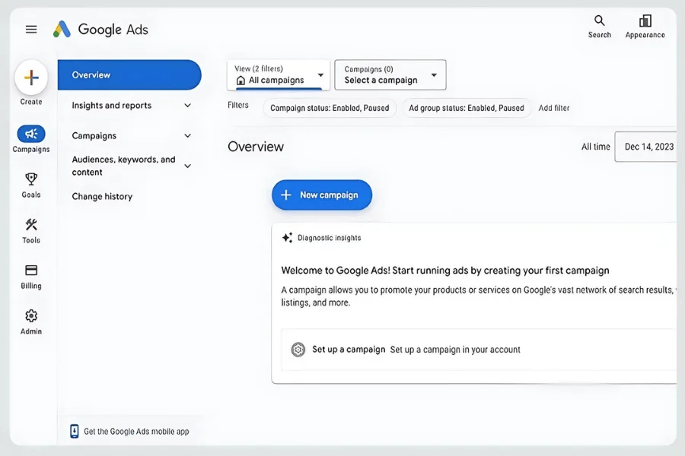Screen dimensions: 685x456
Task: Click the Dec 14, 2023 date field
Action: (646, 147)
